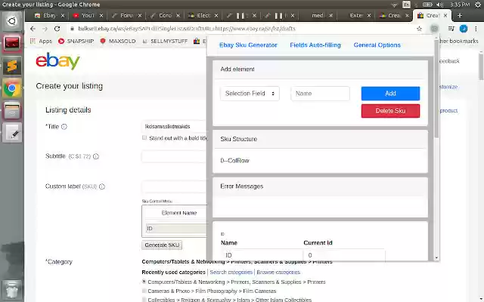Click the Current Id value field

pos(344,255)
